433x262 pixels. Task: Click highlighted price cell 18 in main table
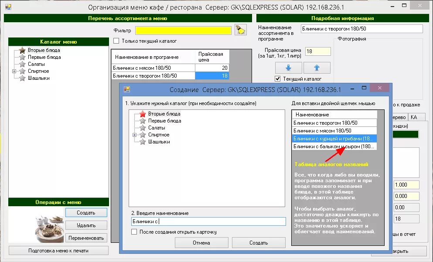(x=212, y=76)
